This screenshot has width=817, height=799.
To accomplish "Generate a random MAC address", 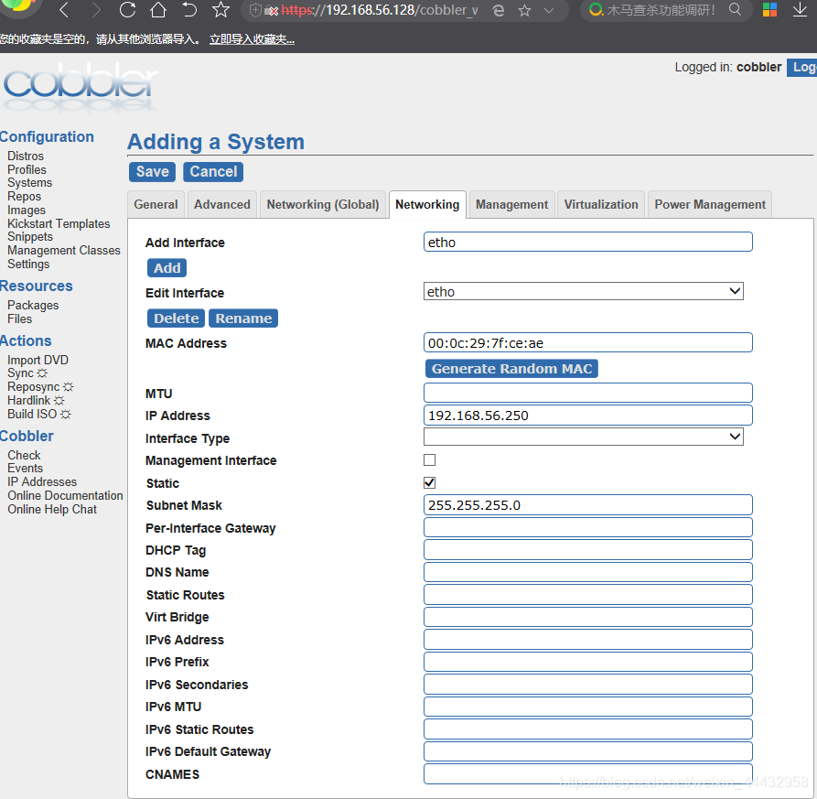I will click(511, 369).
